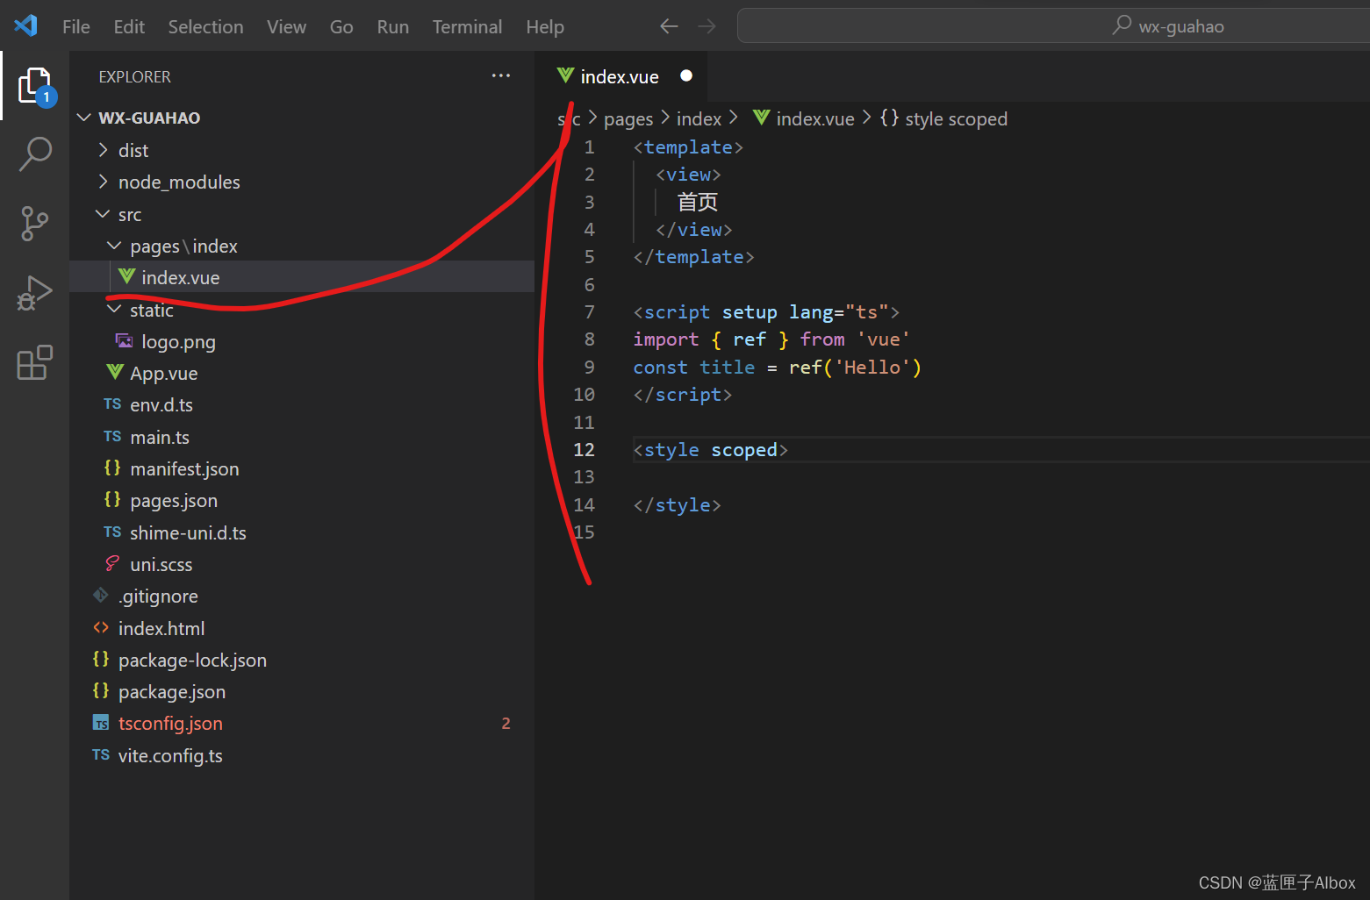Viewport: 1370px width, 900px height.
Task: Click the image icon beside logo.png
Action: tap(125, 340)
